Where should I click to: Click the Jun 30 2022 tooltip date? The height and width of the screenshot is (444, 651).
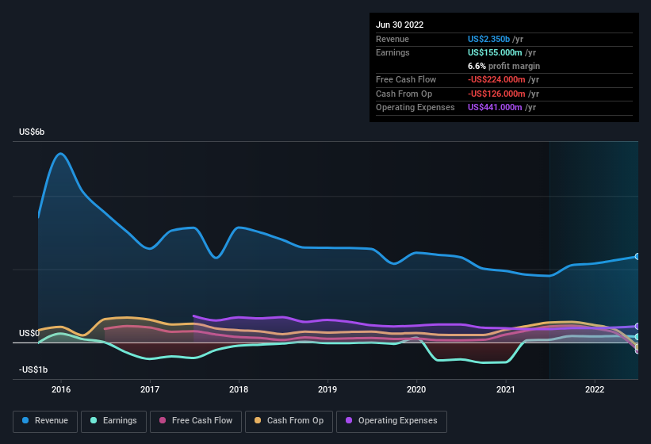400,25
